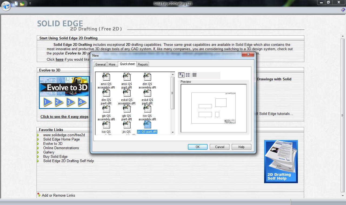Click the template list scroll-up arrow
The image size is (346, 205).
click(x=173, y=74)
